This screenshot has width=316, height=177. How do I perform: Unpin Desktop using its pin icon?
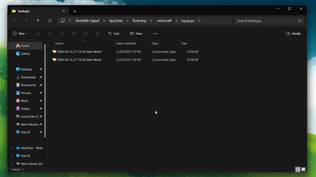[x=40, y=69]
